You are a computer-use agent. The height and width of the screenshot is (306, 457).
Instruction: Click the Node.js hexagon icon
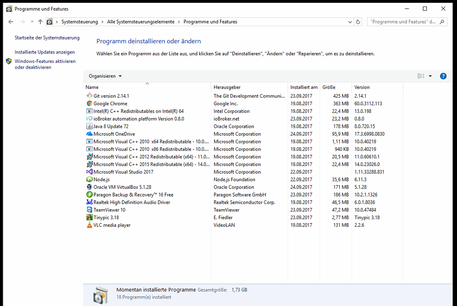[x=89, y=180]
